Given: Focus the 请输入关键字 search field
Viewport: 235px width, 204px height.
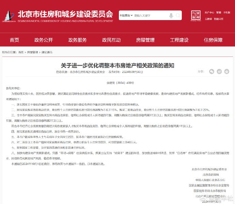Looking at the screenshot, I should point(151,15).
